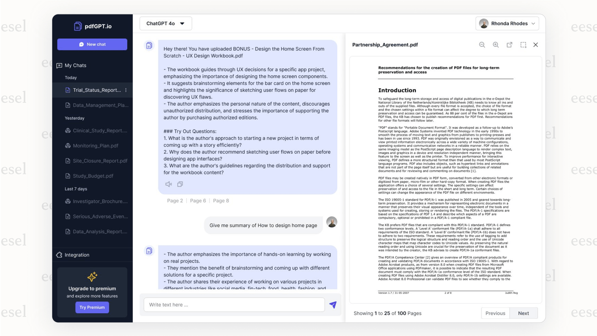Send message with the paper plane icon
The height and width of the screenshot is (336, 597).
tap(333, 305)
